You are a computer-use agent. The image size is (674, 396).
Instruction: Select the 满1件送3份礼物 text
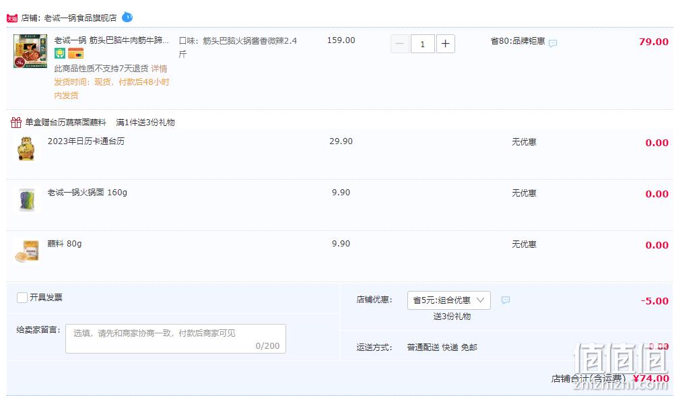click(x=145, y=123)
